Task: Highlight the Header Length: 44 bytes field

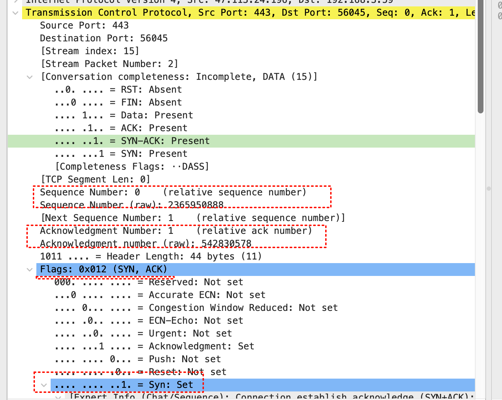Action: pos(151,257)
